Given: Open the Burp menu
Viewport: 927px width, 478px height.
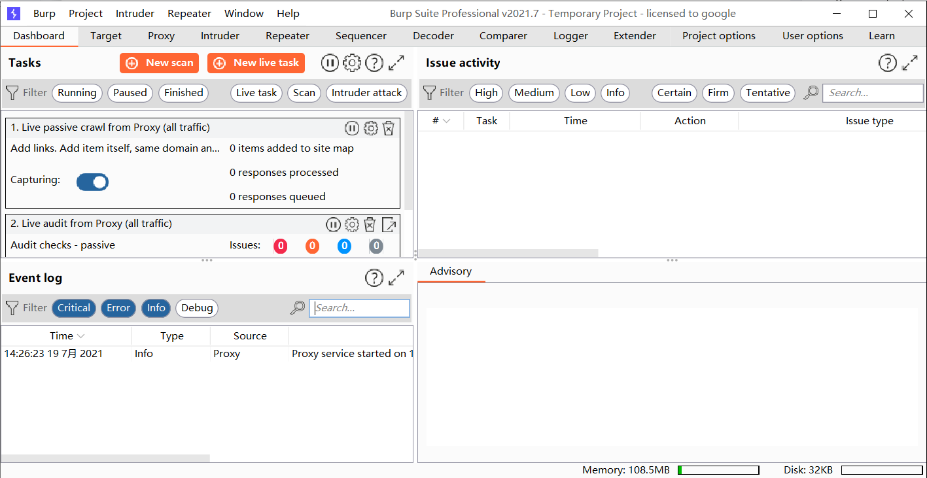Looking at the screenshot, I should click(x=44, y=13).
